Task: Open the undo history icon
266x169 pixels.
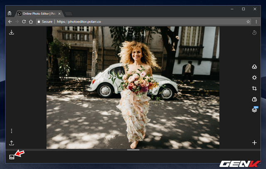Action: [x=254, y=33]
